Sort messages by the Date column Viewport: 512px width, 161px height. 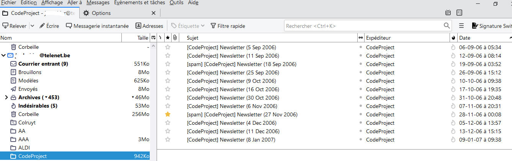[483, 38]
